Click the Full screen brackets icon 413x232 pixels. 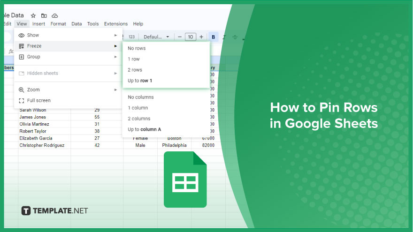[21, 100]
